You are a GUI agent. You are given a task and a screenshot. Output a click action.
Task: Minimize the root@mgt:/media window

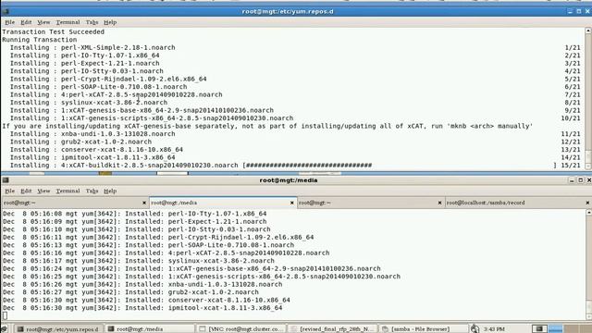[x=572, y=180]
